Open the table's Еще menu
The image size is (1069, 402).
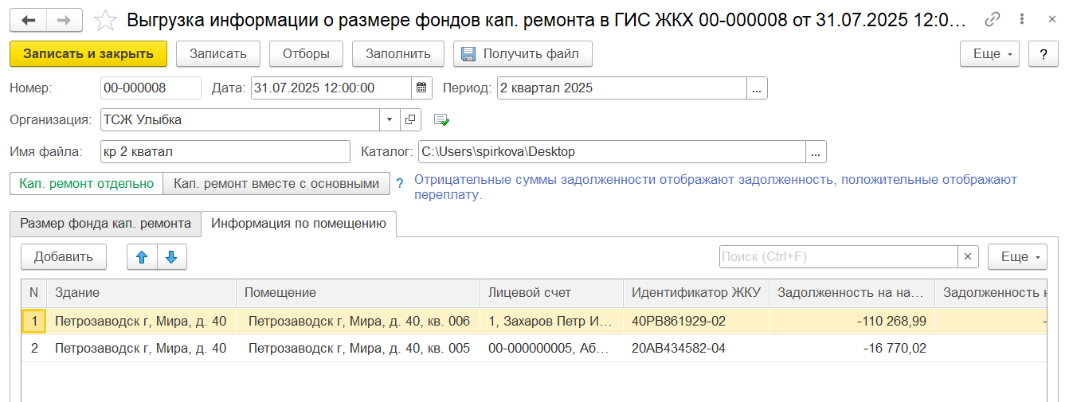[x=1017, y=256]
